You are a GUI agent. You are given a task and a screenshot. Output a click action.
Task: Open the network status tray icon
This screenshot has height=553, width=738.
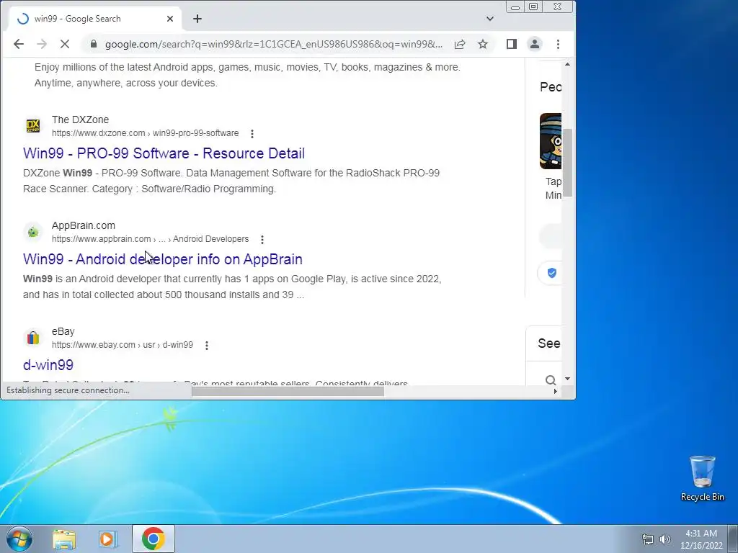(648, 539)
